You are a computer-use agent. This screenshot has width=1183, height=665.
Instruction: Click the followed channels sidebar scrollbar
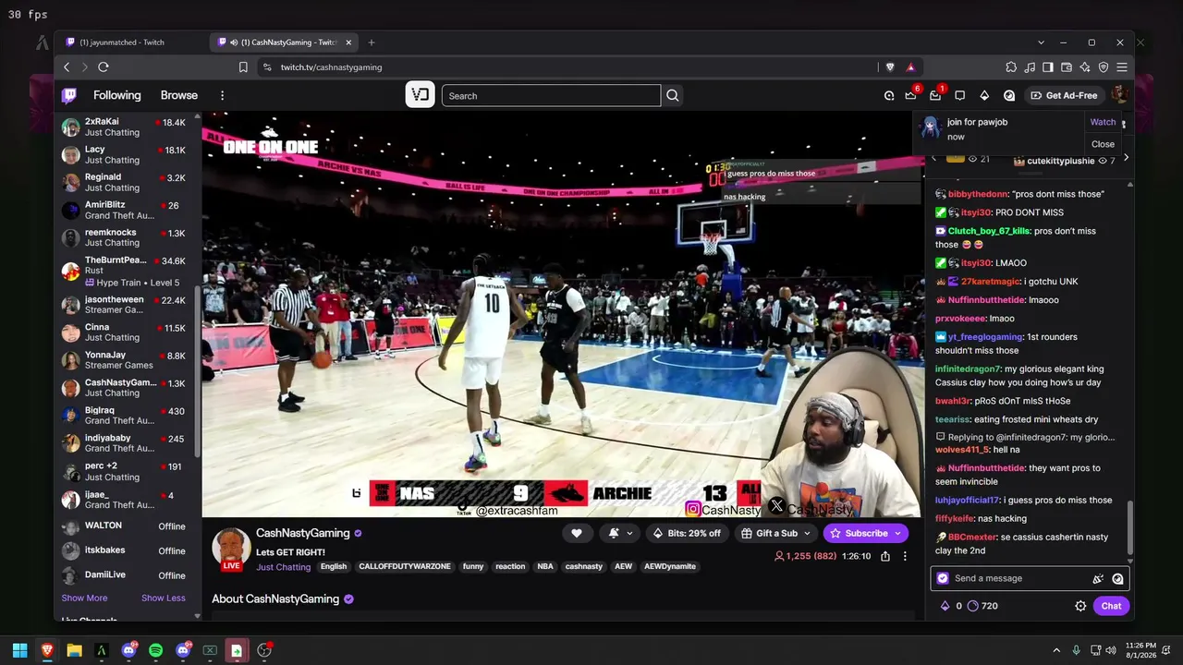198,369
